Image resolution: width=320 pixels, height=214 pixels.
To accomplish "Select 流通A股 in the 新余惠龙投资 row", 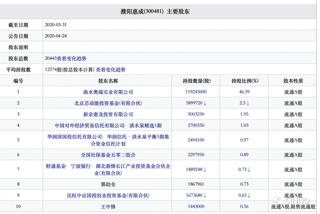I will click(293, 115).
